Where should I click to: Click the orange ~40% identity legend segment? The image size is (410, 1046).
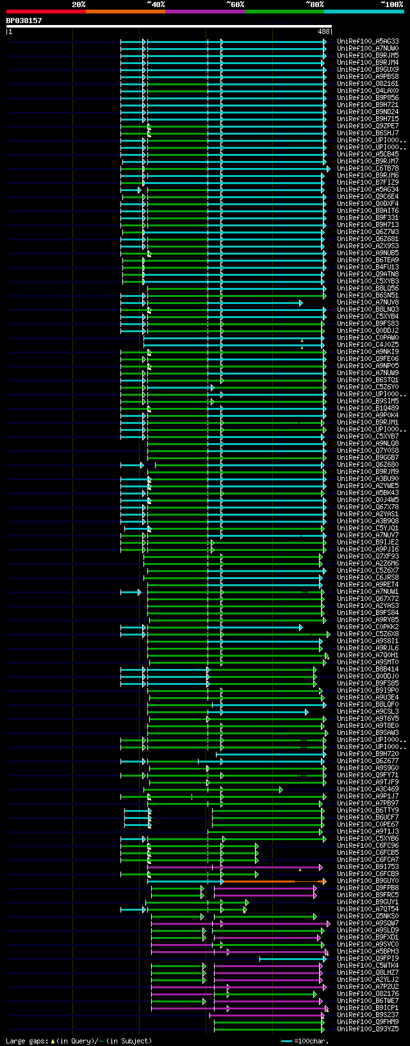point(126,12)
